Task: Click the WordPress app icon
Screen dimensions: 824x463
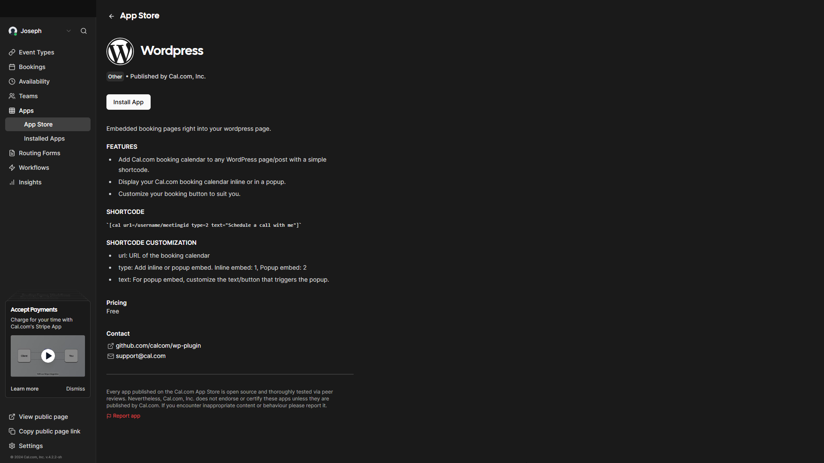Action: (x=120, y=51)
